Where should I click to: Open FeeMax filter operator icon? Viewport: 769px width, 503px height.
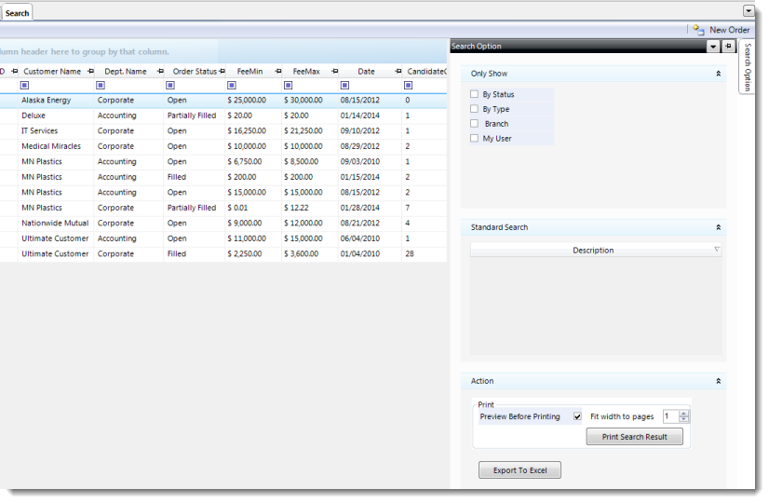tap(288, 86)
